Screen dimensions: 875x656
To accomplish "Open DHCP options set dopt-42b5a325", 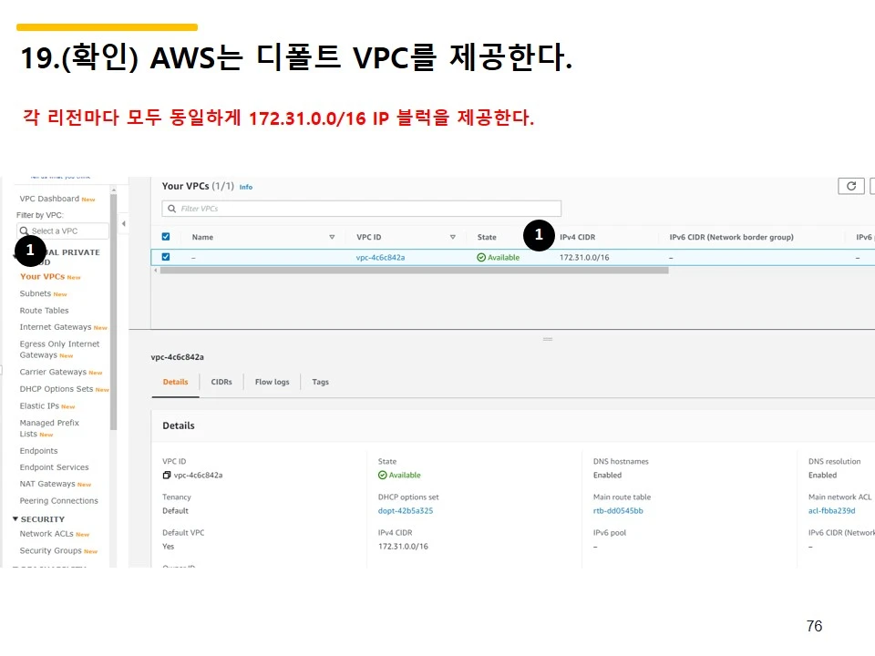I will tap(406, 510).
